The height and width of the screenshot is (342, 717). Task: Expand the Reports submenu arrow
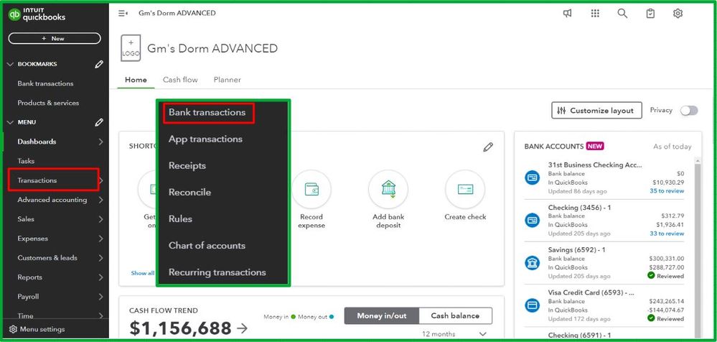pos(100,277)
